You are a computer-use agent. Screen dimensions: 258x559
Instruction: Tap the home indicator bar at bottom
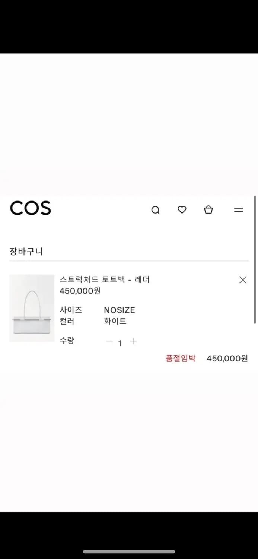pyautogui.click(x=129, y=551)
